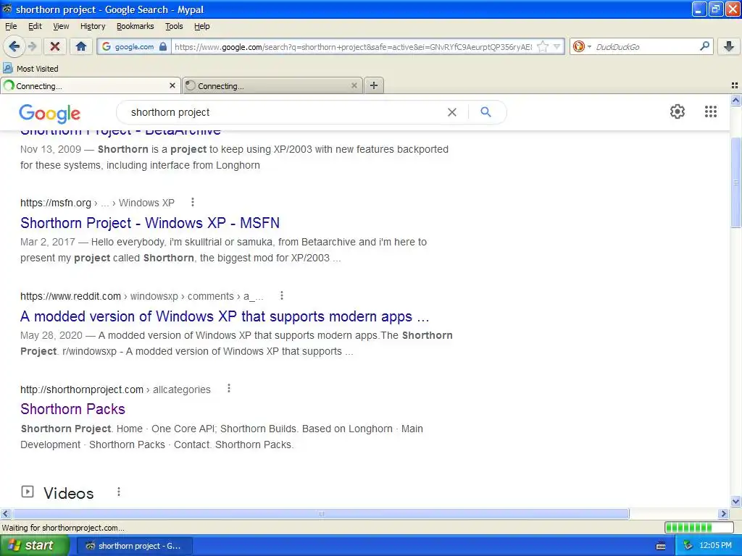Open Google settings gear
The image size is (742, 556).
tap(678, 111)
